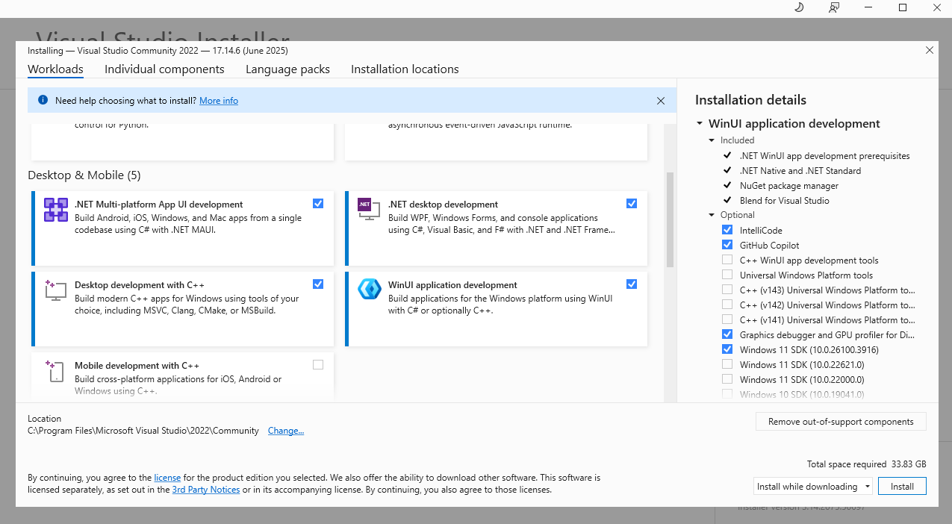Viewport: 952px width, 524px height.
Task: Click the NuGet package manager included item
Action: [789, 185]
